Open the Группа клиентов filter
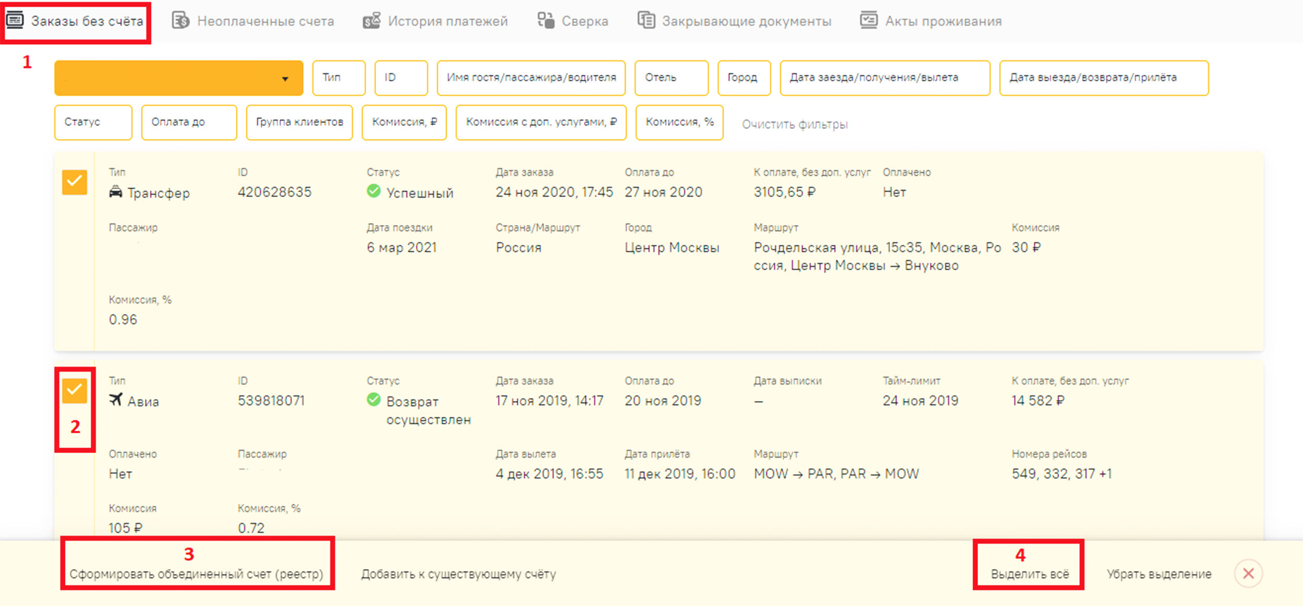This screenshot has width=1303, height=606. (299, 122)
